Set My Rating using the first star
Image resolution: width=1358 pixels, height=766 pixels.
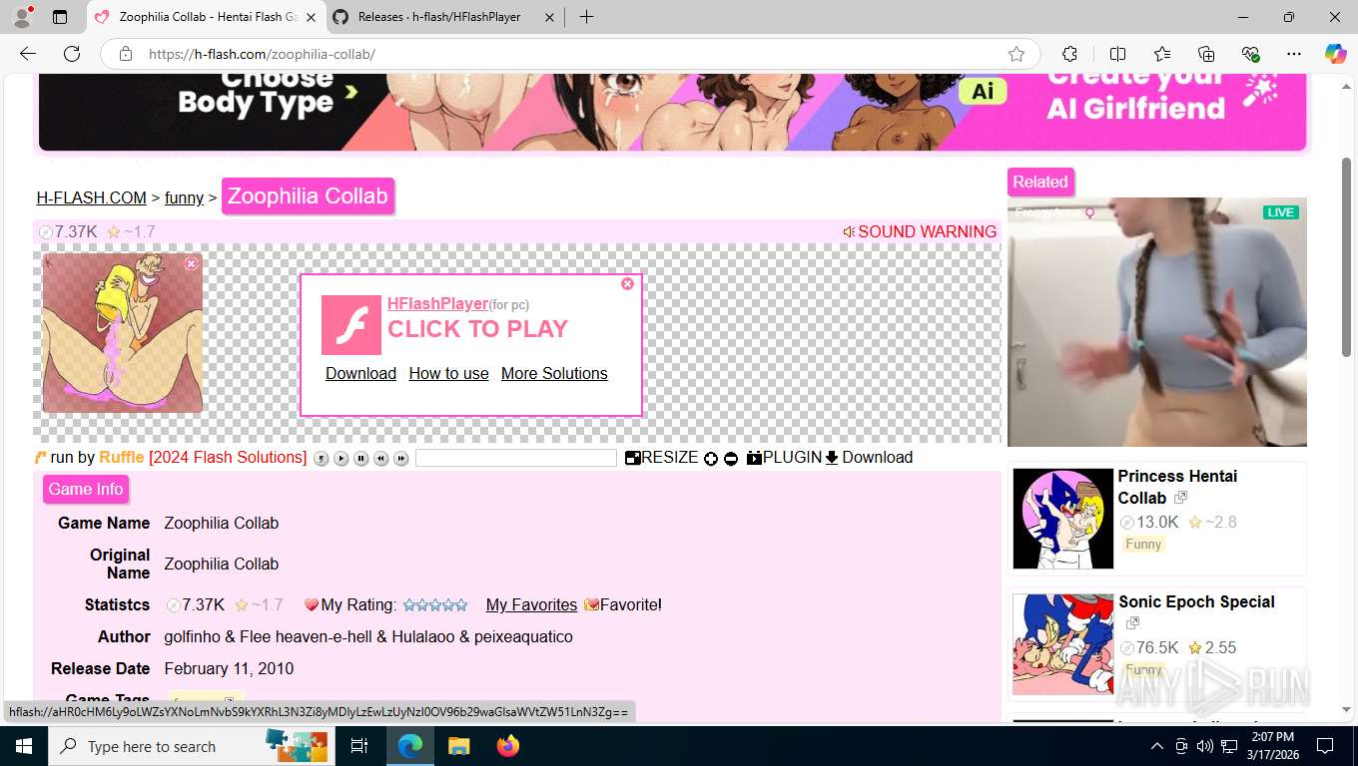[409, 605]
